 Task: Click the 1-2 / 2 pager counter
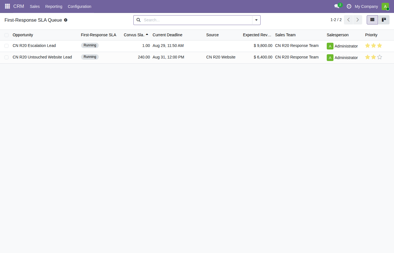[336, 20]
